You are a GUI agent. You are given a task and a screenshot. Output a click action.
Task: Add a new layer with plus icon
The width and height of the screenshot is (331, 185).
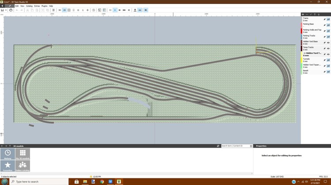click(x=303, y=14)
